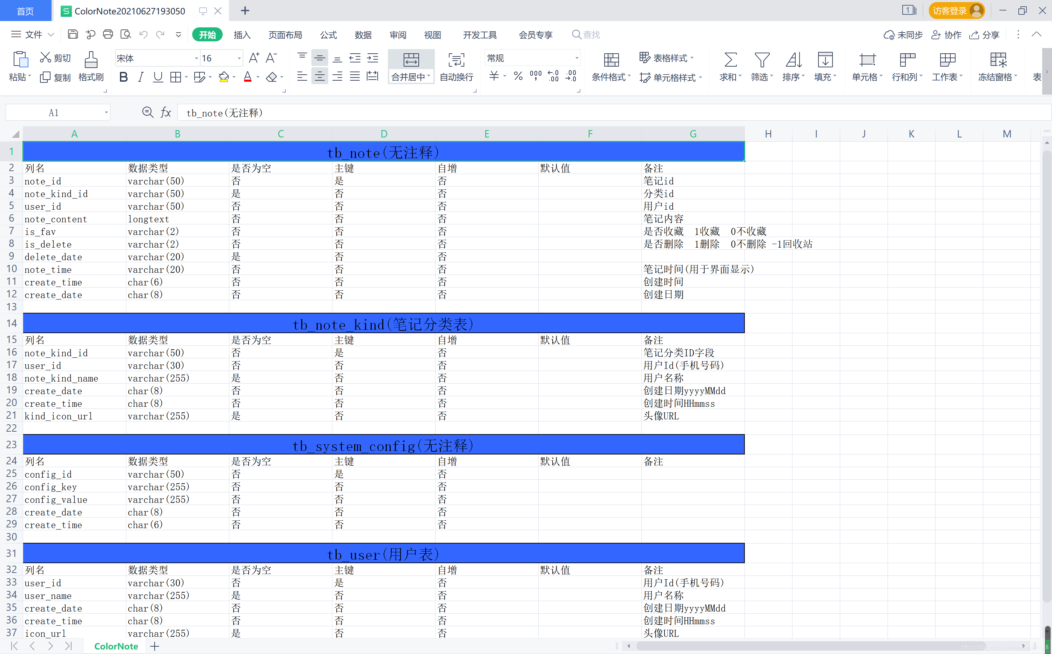Click the Wrap Text icon

456,60
